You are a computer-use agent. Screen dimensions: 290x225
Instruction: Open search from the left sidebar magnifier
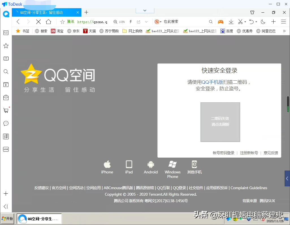click(6, 72)
